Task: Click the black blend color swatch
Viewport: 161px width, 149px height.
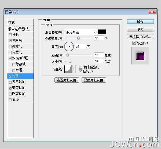Action: click(x=102, y=32)
